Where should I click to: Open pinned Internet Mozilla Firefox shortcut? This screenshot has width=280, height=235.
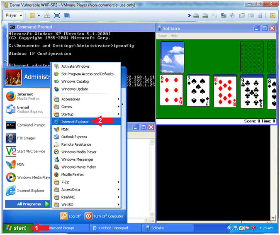(x=27, y=96)
